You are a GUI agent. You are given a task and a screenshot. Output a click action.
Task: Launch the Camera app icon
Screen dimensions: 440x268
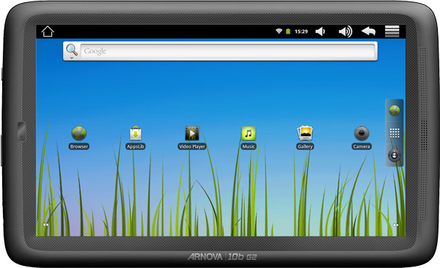pos(362,134)
